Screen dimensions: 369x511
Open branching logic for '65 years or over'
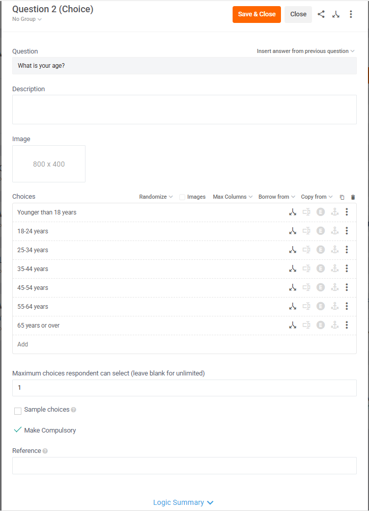[x=293, y=326]
